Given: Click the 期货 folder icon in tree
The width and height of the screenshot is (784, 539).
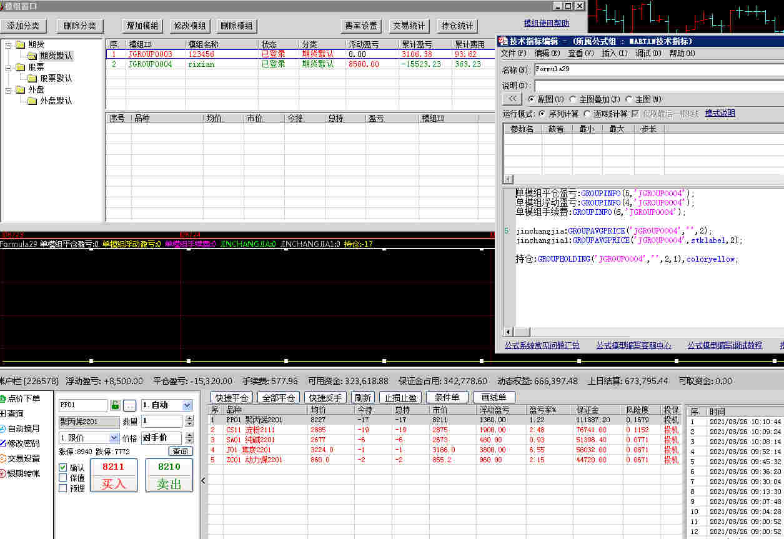Looking at the screenshot, I should 21,44.
